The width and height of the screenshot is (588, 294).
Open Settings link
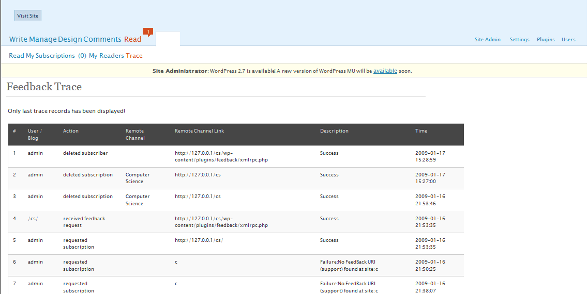pos(519,40)
